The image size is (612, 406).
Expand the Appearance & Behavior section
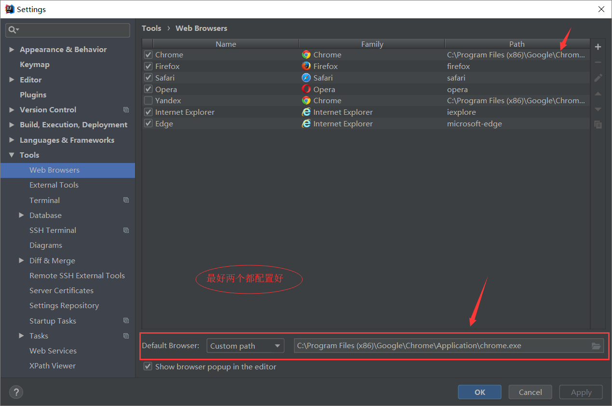(x=12, y=49)
